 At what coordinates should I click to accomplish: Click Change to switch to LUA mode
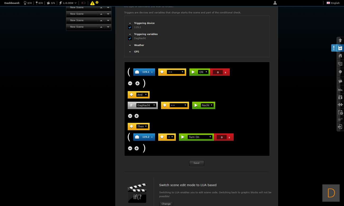pyautogui.click(x=166, y=204)
